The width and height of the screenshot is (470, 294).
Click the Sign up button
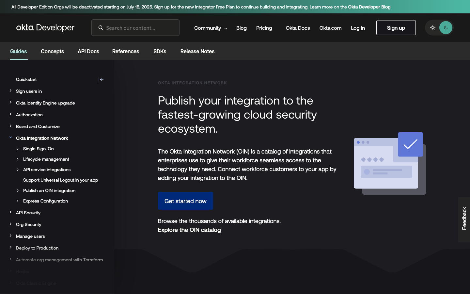point(396,28)
